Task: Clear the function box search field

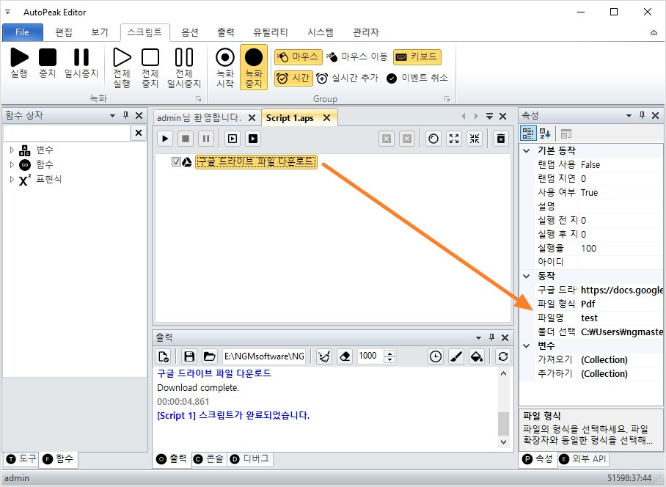Action: coord(139,133)
